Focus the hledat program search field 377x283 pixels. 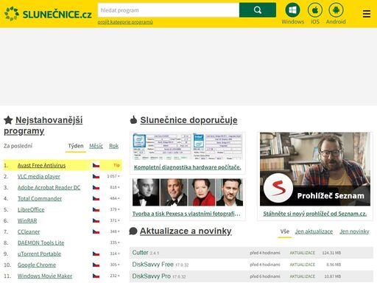pyautogui.click(x=169, y=10)
